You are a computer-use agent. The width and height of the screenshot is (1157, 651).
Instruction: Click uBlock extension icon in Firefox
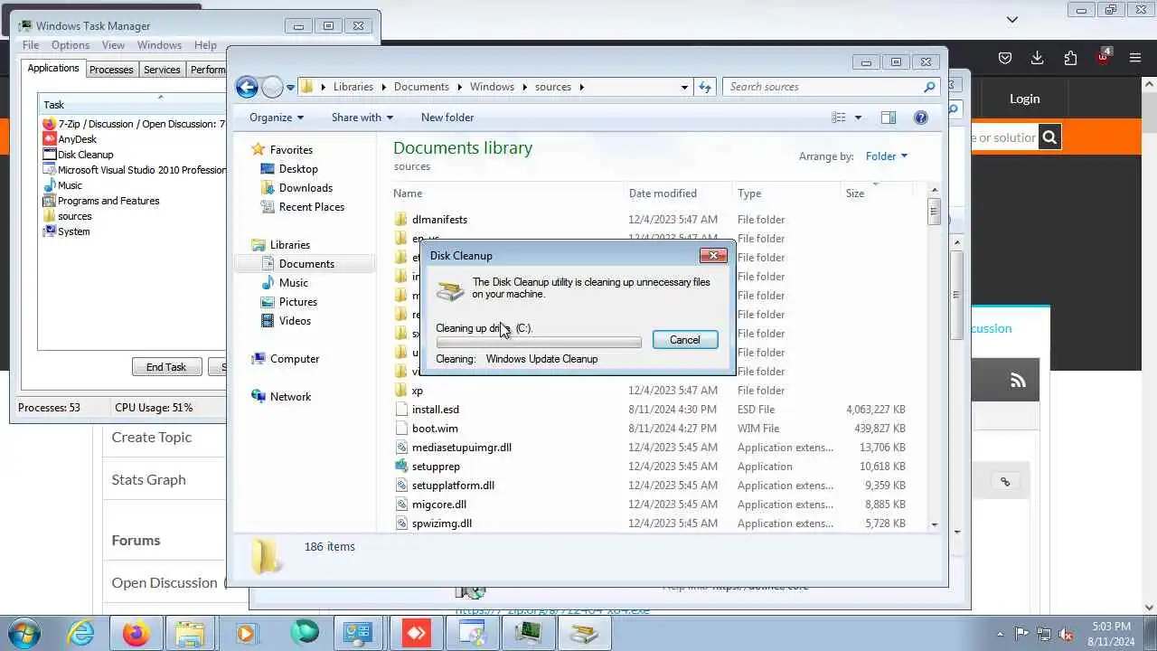point(1103,56)
